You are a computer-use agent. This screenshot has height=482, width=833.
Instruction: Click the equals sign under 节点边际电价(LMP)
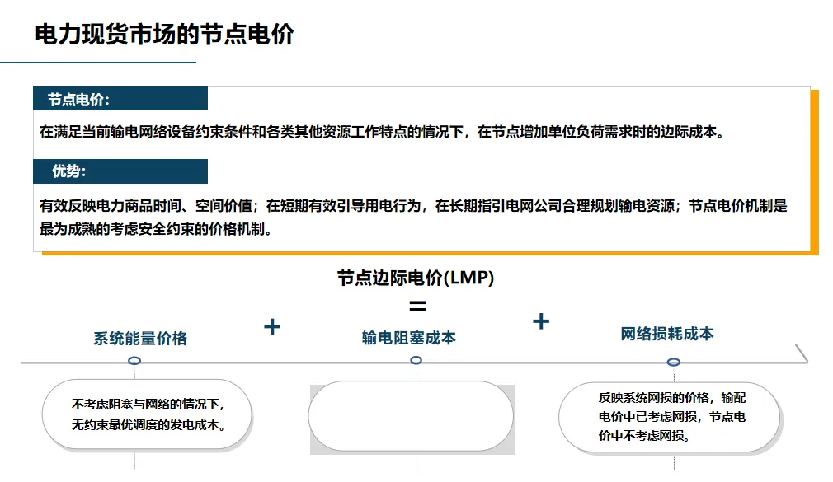pyautogui.click(x=417, y=307)
